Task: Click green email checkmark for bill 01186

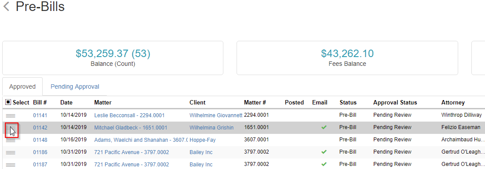Action: coord(324,152)
